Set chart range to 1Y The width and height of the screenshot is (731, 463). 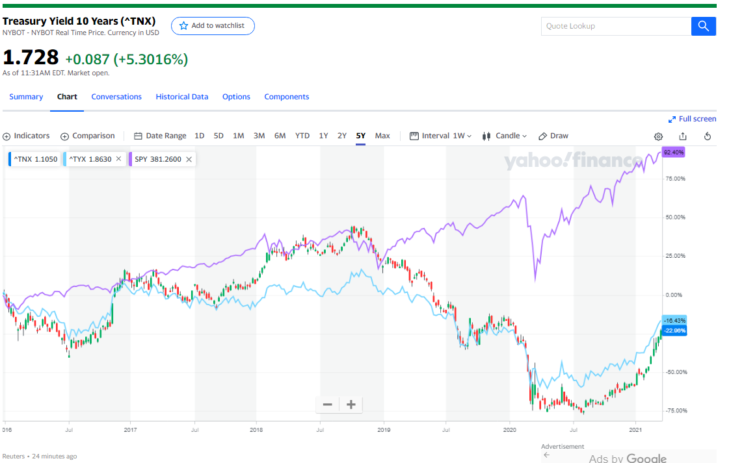click(x=323, y=136)
